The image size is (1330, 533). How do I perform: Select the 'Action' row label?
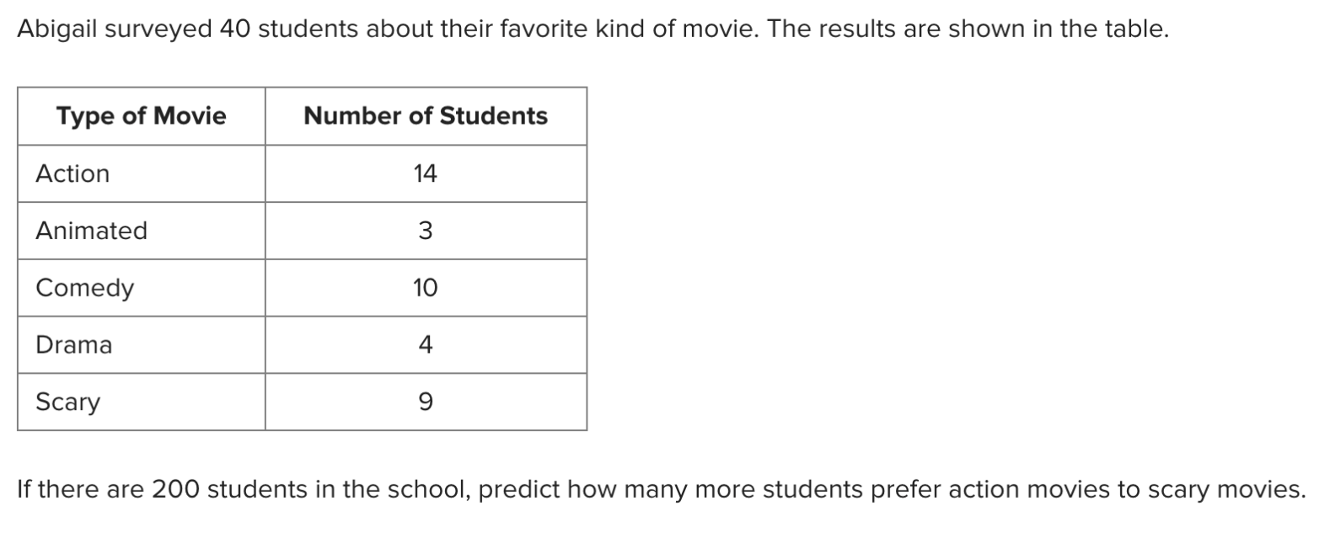(x=72, y=173)
